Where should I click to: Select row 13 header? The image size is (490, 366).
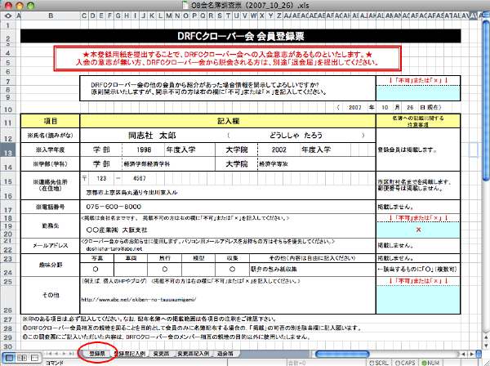[8, 150]
